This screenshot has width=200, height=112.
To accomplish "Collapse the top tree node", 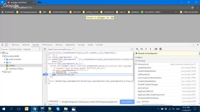I will 1,53.
